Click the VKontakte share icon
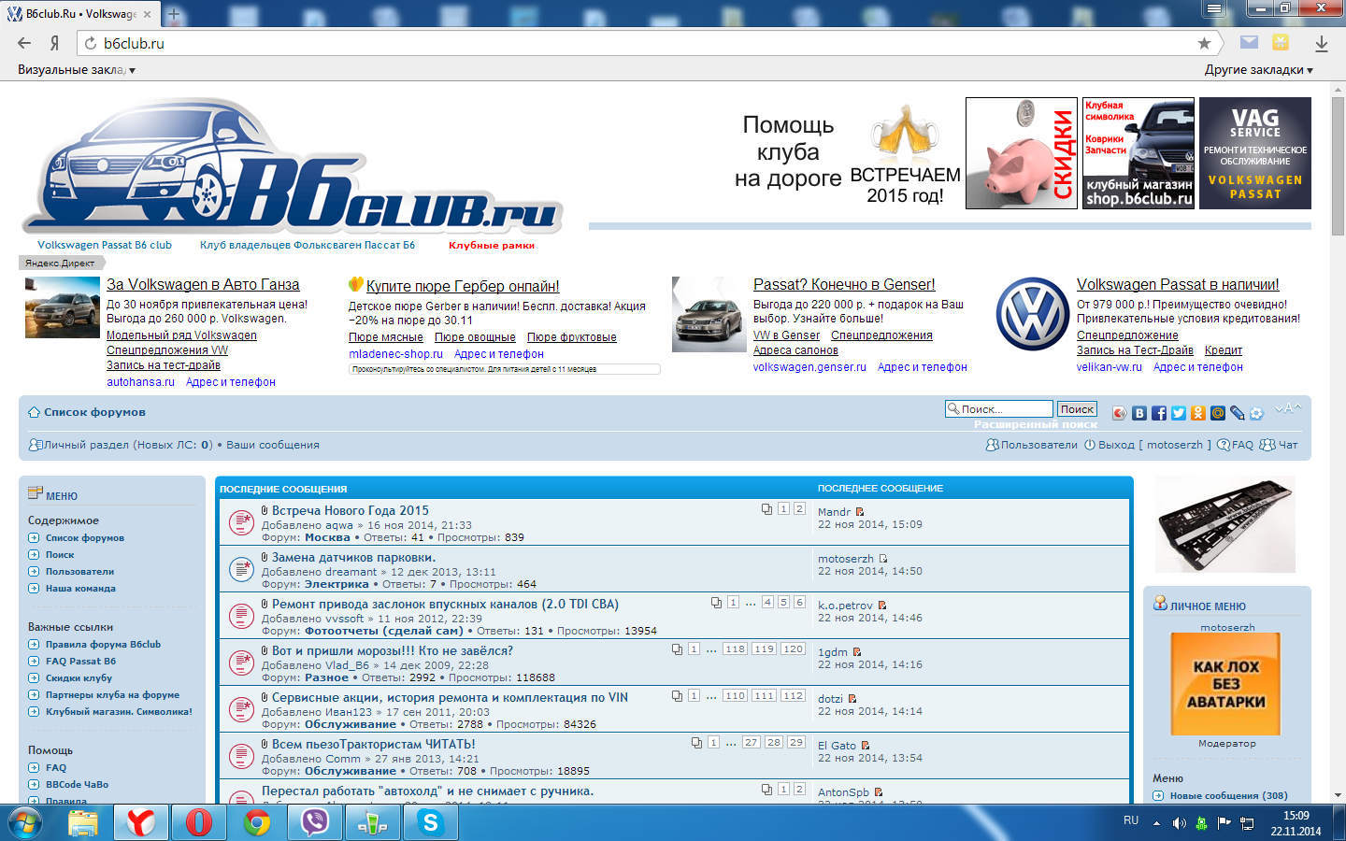 1138,413
